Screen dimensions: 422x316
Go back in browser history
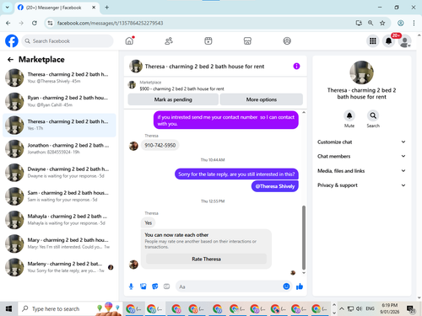[x=8, y=23]
